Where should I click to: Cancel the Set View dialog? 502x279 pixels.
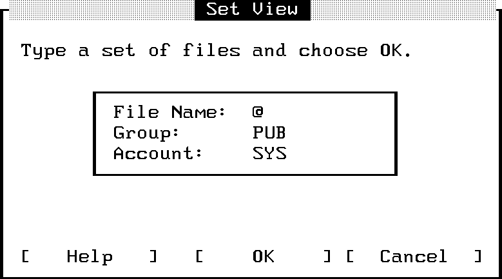coord(413,256)
